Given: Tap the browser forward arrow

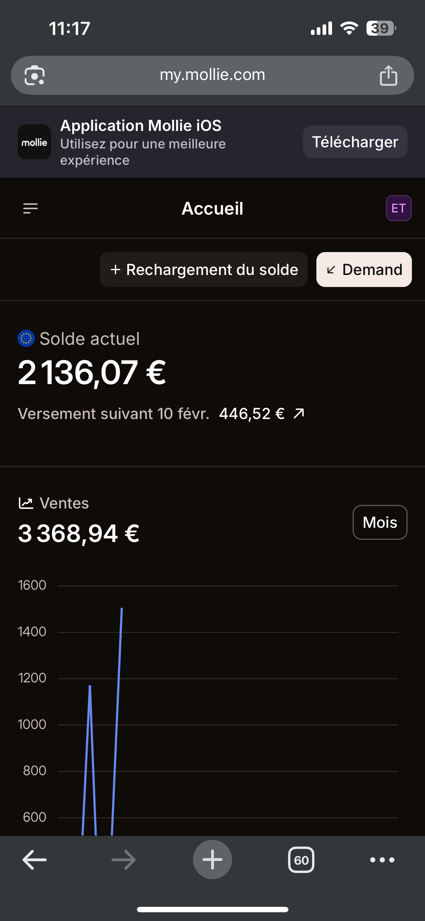Looking at the screenshot, I should click(x=124, y=860).
